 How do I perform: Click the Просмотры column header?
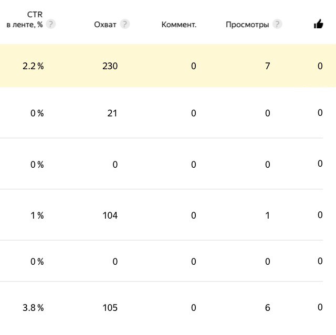pos(247,25)
